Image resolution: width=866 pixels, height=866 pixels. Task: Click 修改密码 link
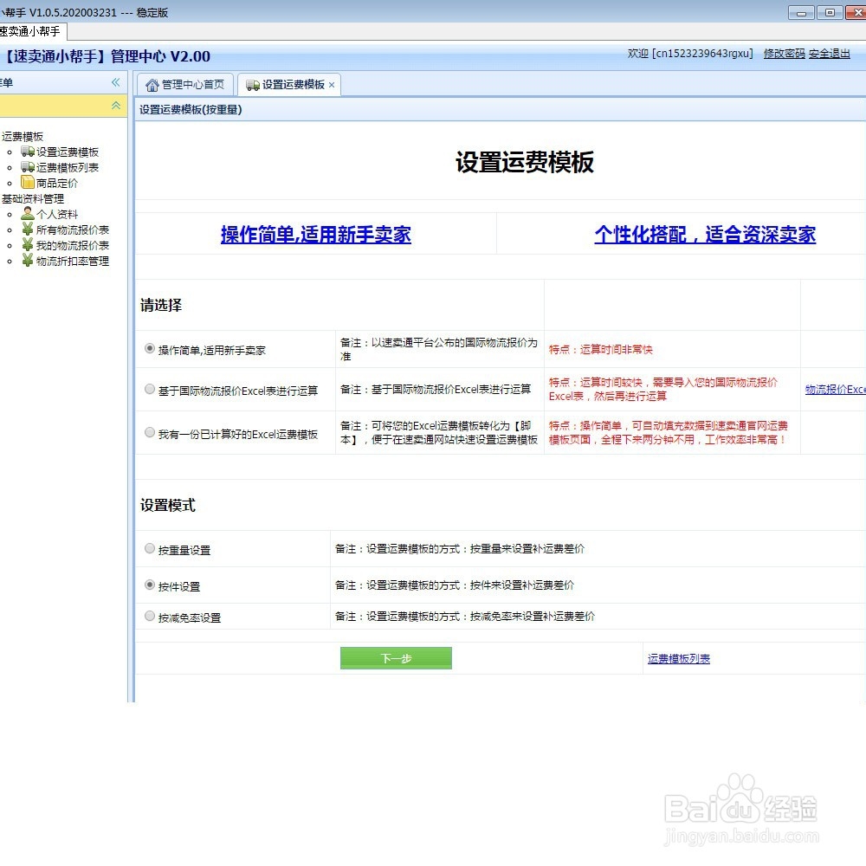tap(785, 54)
